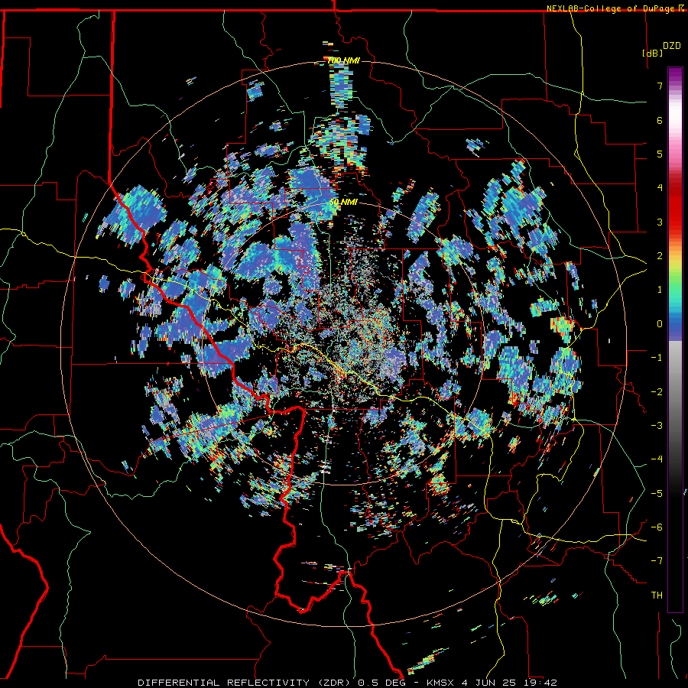Click the -7 dB scale label
The image size is (688, 688).
click(x=657, y=561)
